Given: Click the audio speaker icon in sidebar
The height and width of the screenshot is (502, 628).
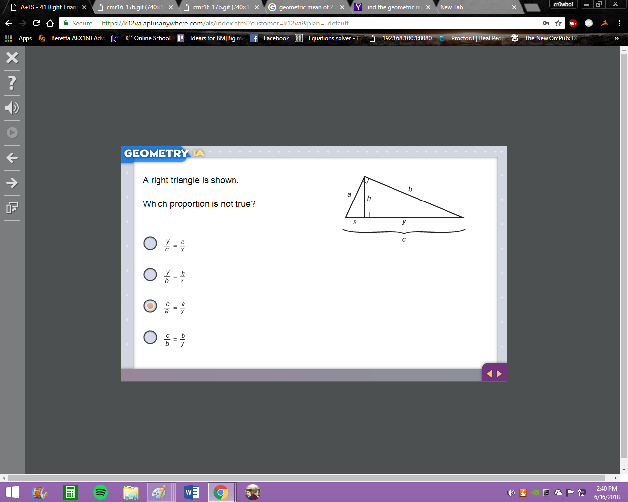Looking at the screenshot, I should 12,108.
